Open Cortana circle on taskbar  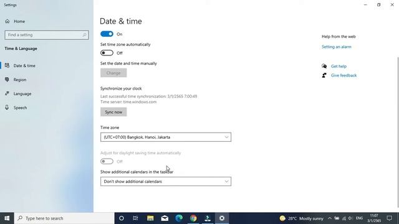122,218
